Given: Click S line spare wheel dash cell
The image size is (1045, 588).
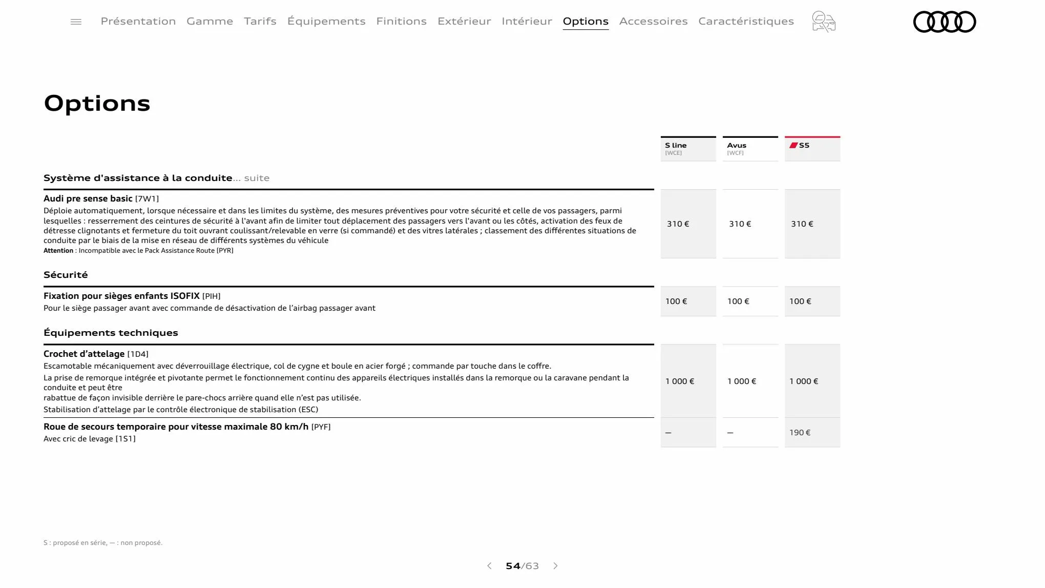Looking at the screenshot, I should point(688,433).
